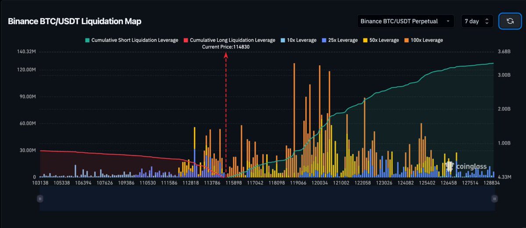
Task: Click the 120034 price axis label
Action: [x=320, y=183]
